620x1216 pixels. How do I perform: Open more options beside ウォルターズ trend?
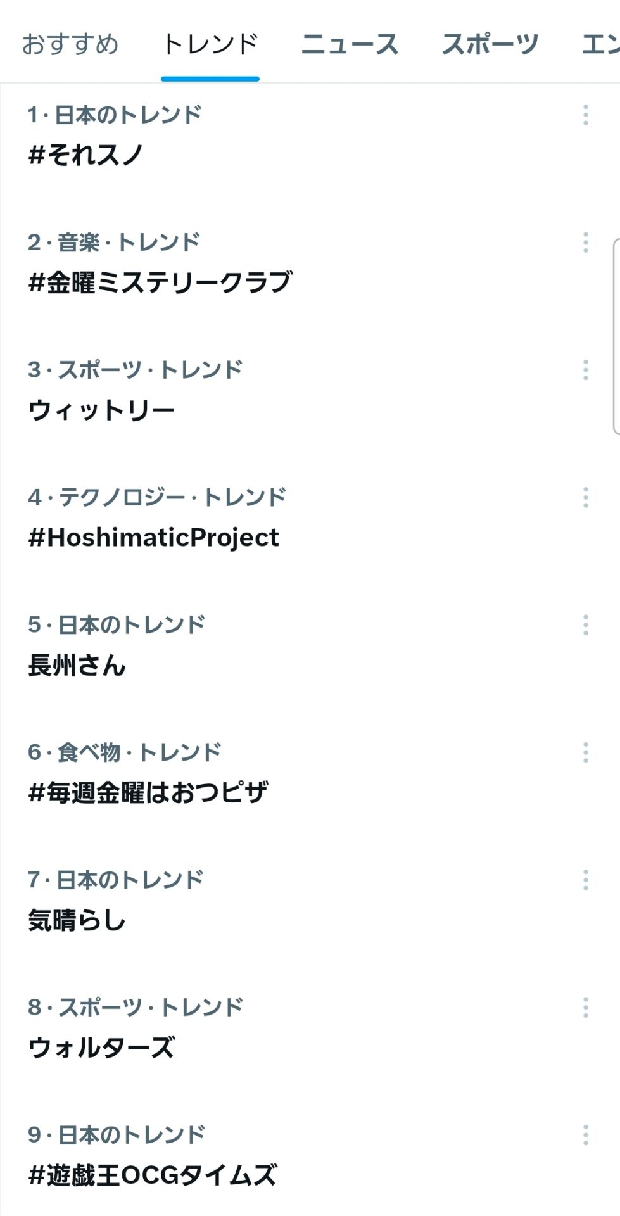click(x=585, y=1007)
